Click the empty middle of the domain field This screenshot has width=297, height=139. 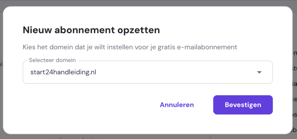click(174, 72)
